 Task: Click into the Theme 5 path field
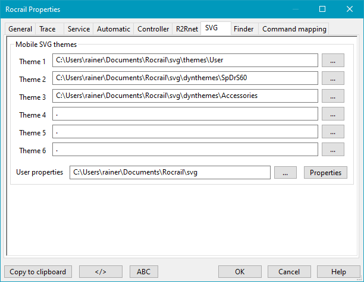tap(185, 132)
